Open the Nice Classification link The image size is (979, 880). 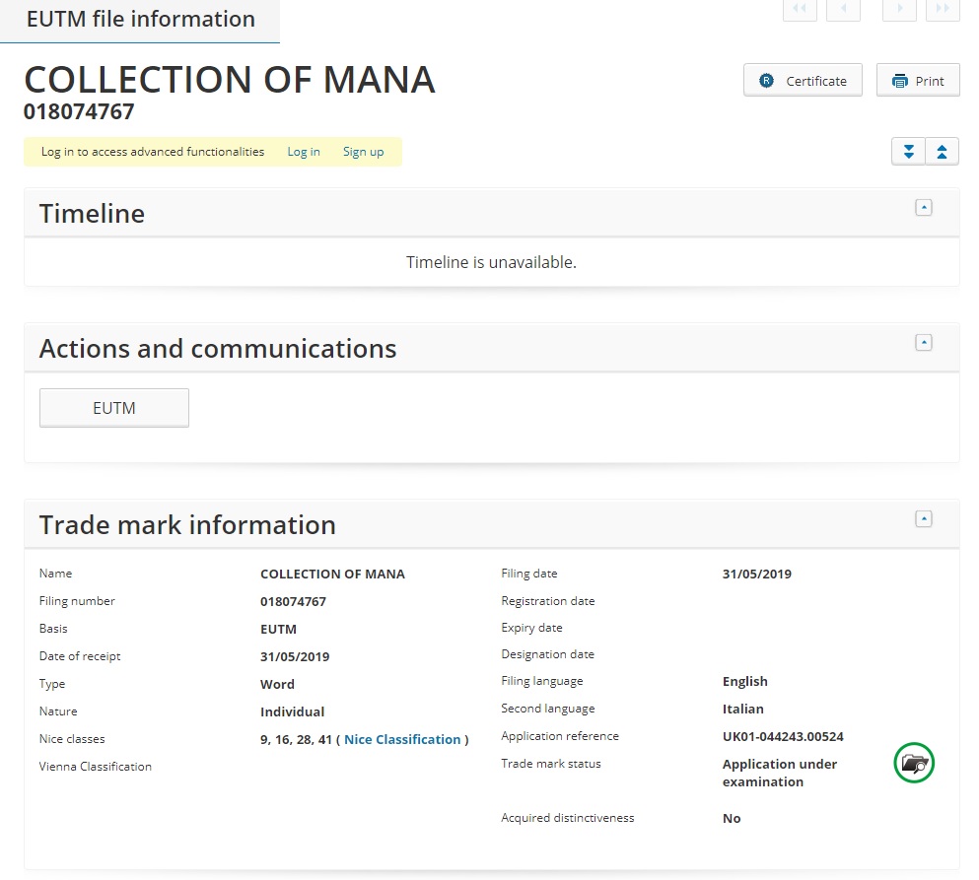(402, 739)
